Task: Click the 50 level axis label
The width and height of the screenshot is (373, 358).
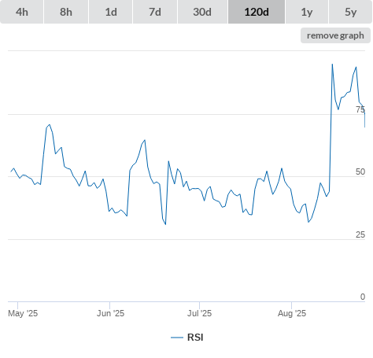Action: [x=360, y=172]
